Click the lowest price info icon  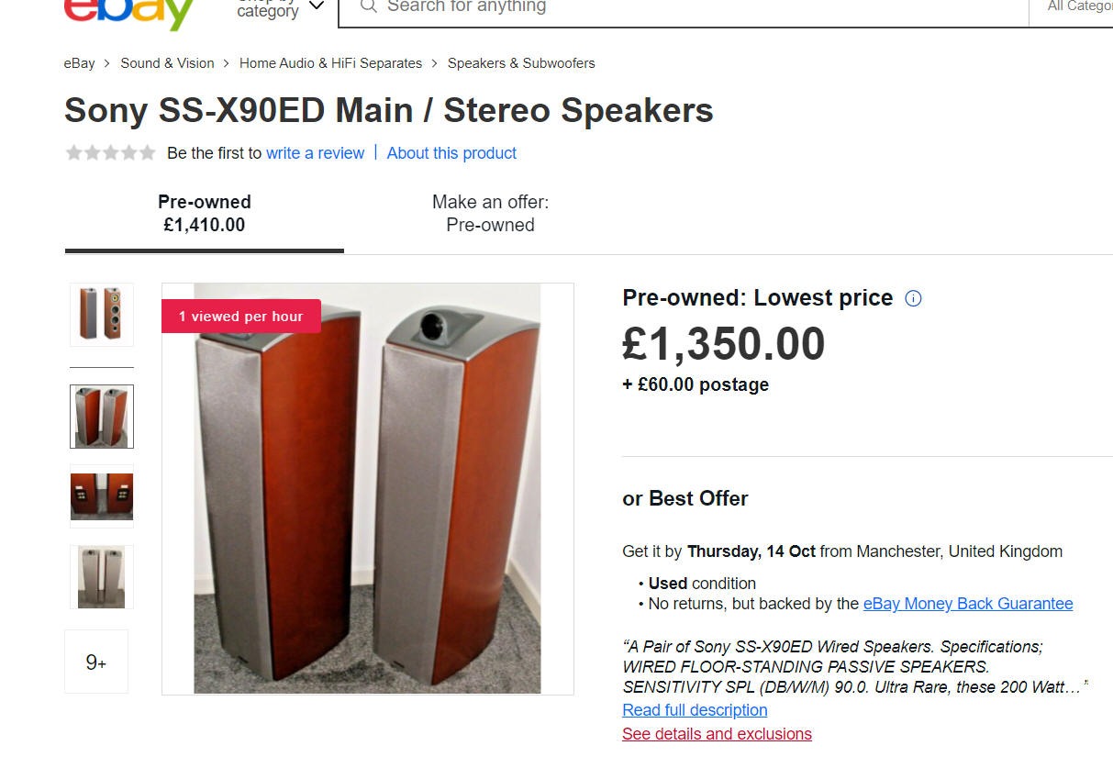click(x=913, y=298)
